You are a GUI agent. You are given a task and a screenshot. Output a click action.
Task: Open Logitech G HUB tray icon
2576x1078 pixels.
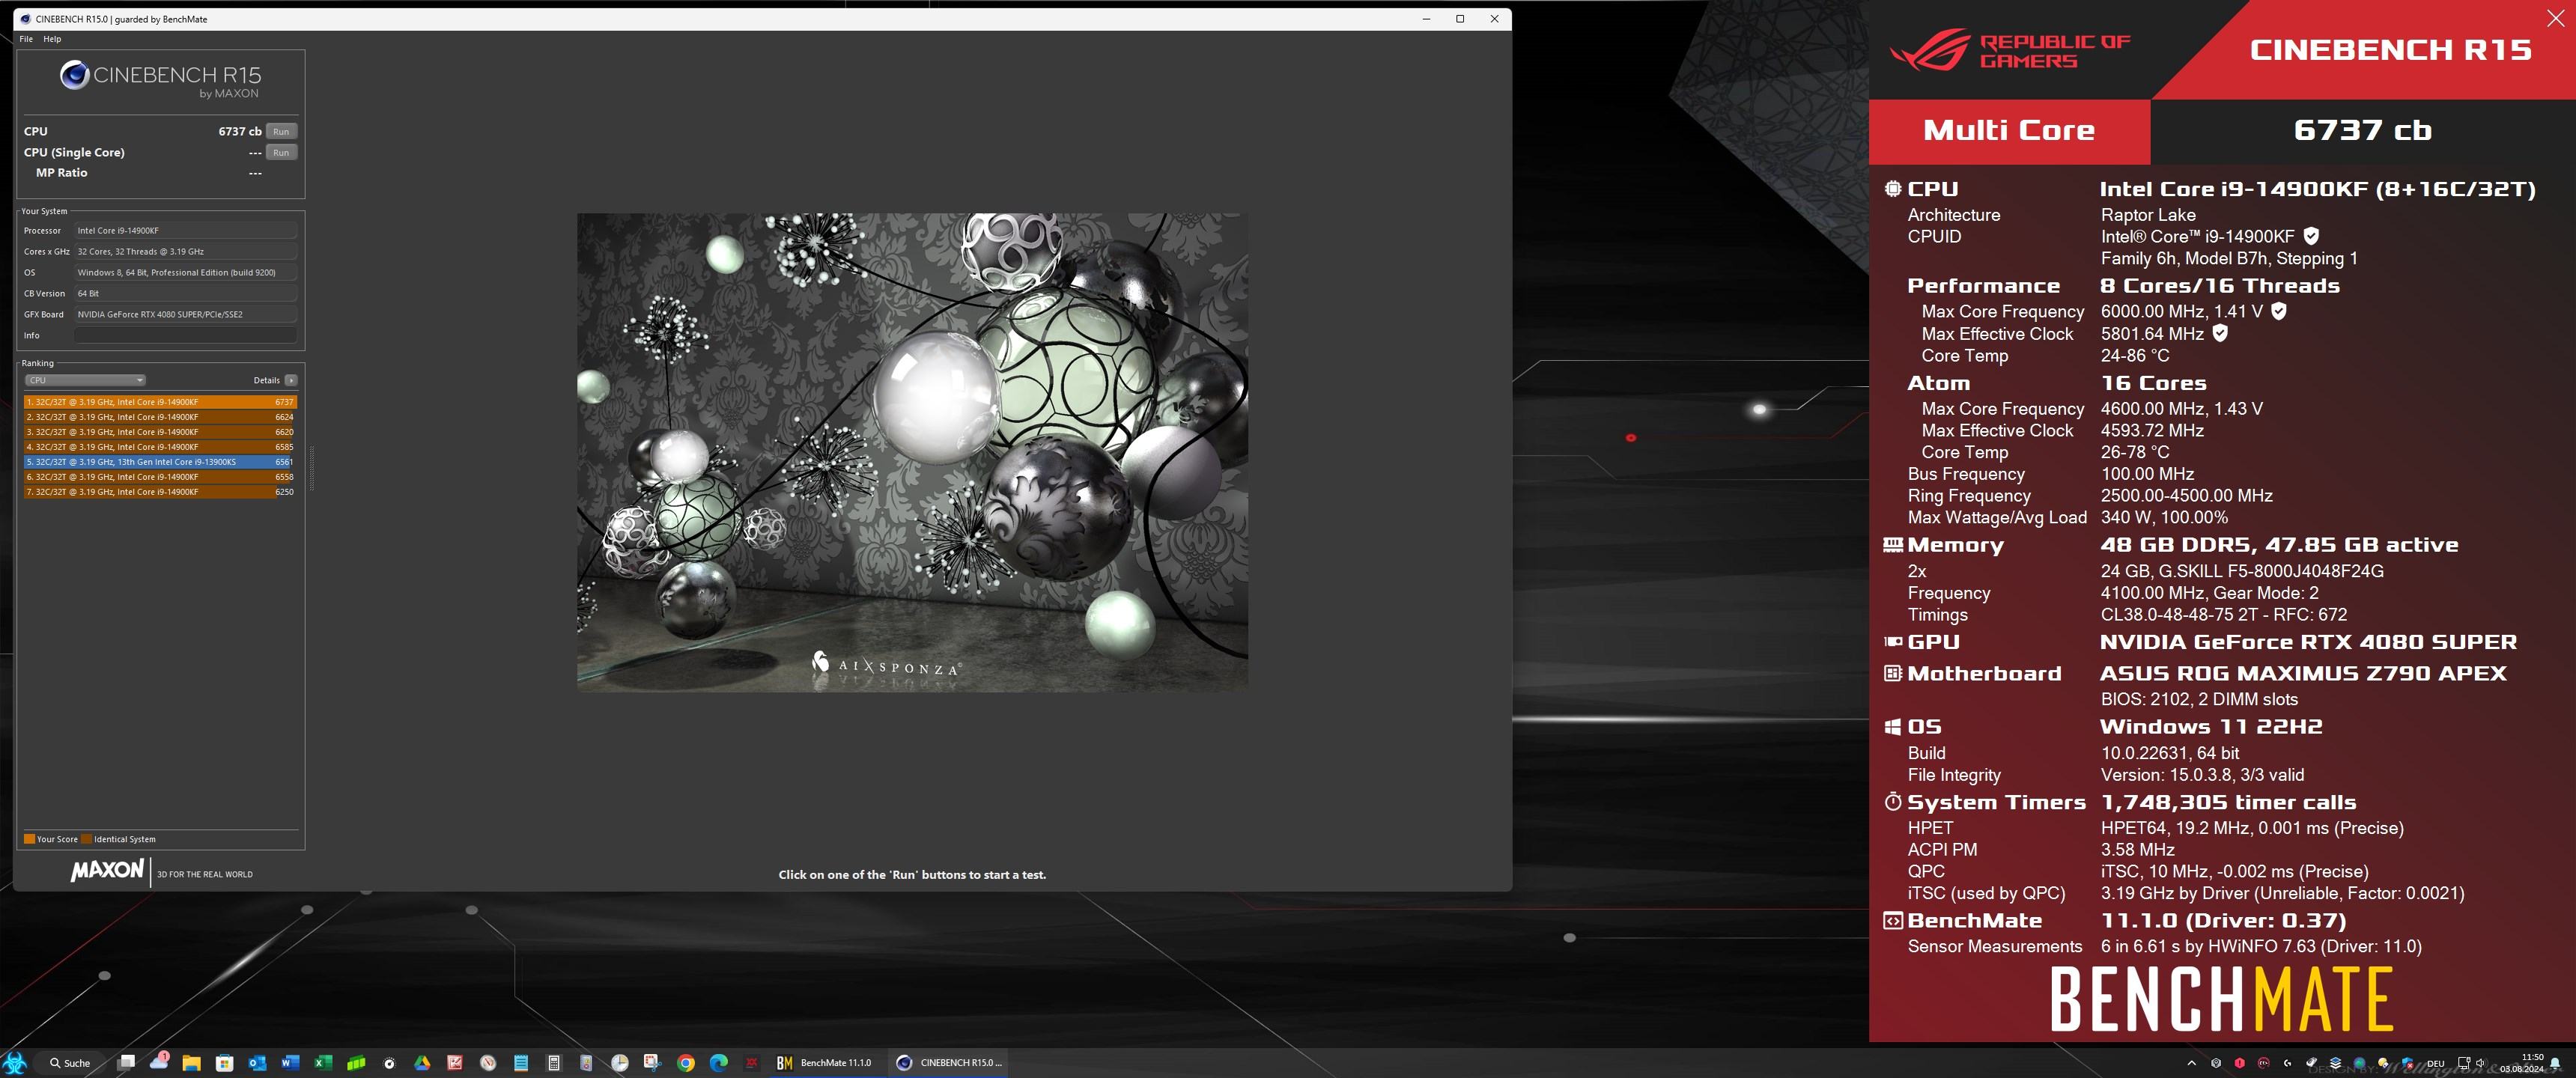[x=2287, y=1063]
